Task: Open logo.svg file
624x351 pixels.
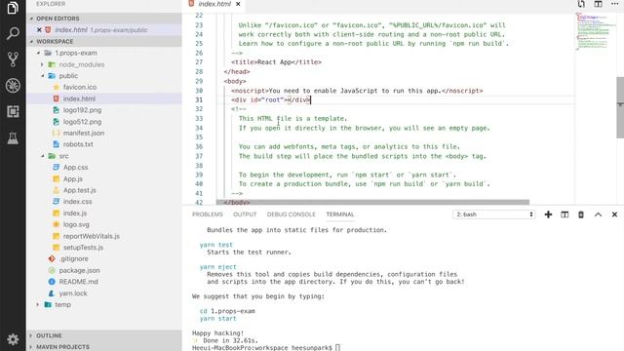Action: coord(76,224)
